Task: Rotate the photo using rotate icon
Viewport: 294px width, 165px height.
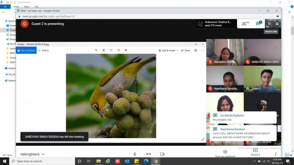Action: [118, 50]
